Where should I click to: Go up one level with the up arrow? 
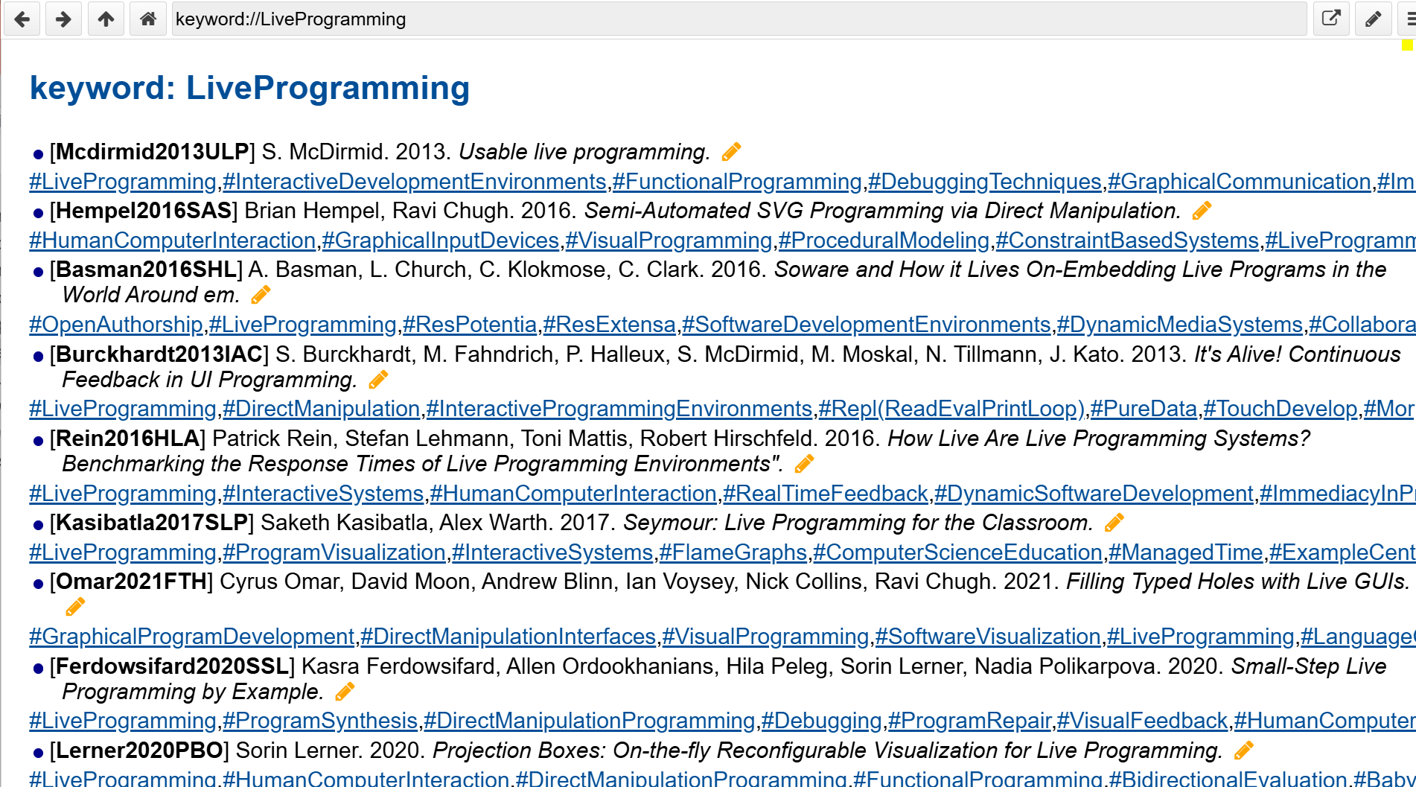click(106, 19)
